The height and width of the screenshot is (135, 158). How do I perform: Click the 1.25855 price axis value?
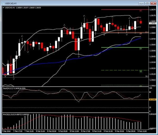[x=153, y=33]
